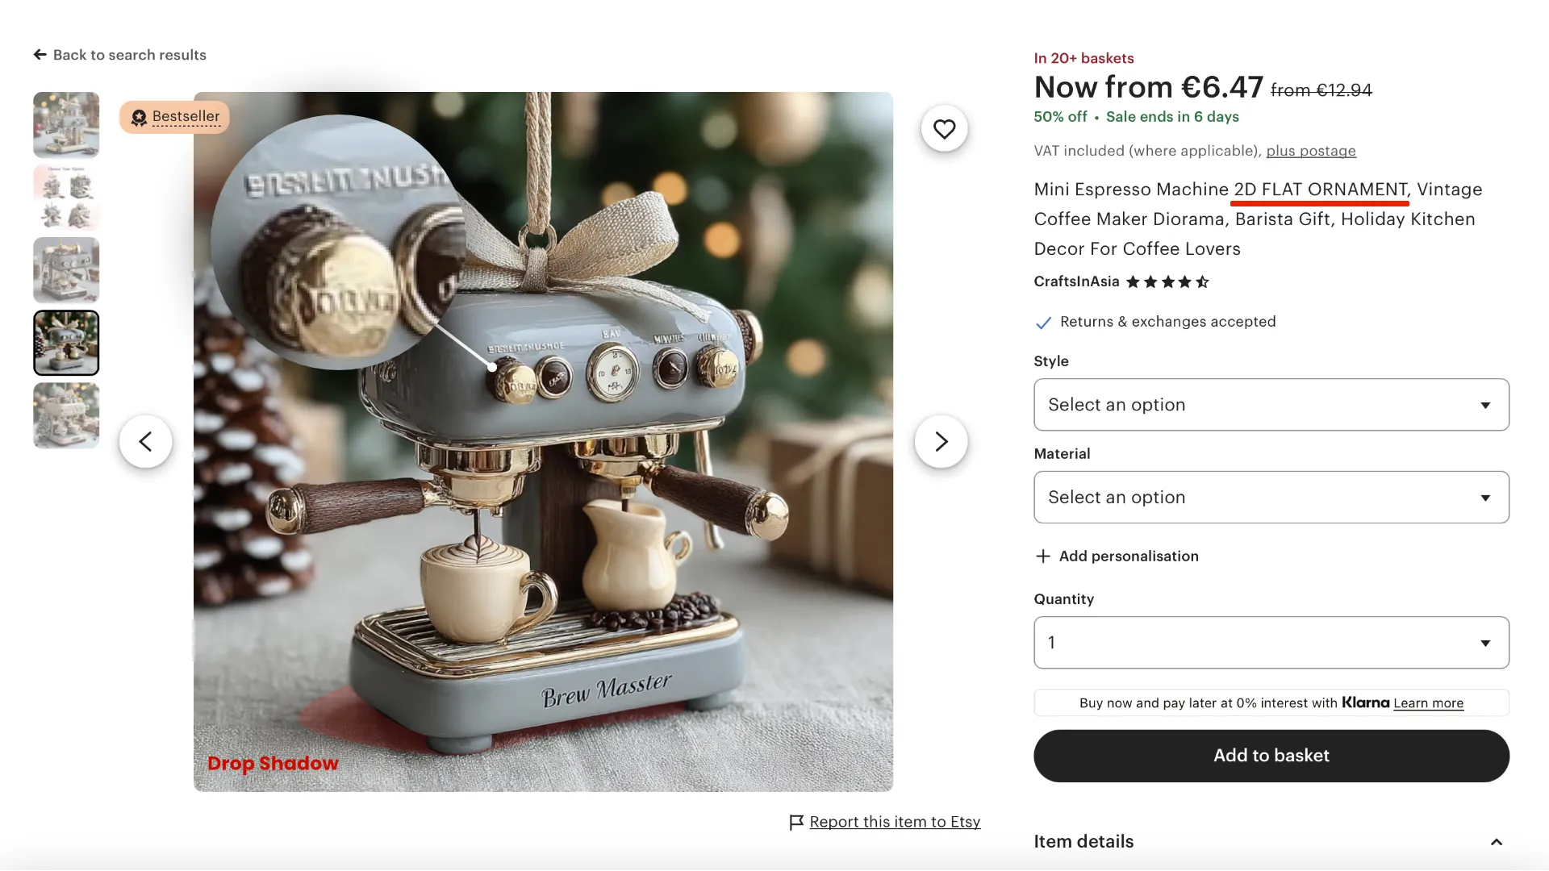Click Add to basket button
The width and height of the screenshot is (1549, 871).
pyautogui.click(x=1271, y=756)
